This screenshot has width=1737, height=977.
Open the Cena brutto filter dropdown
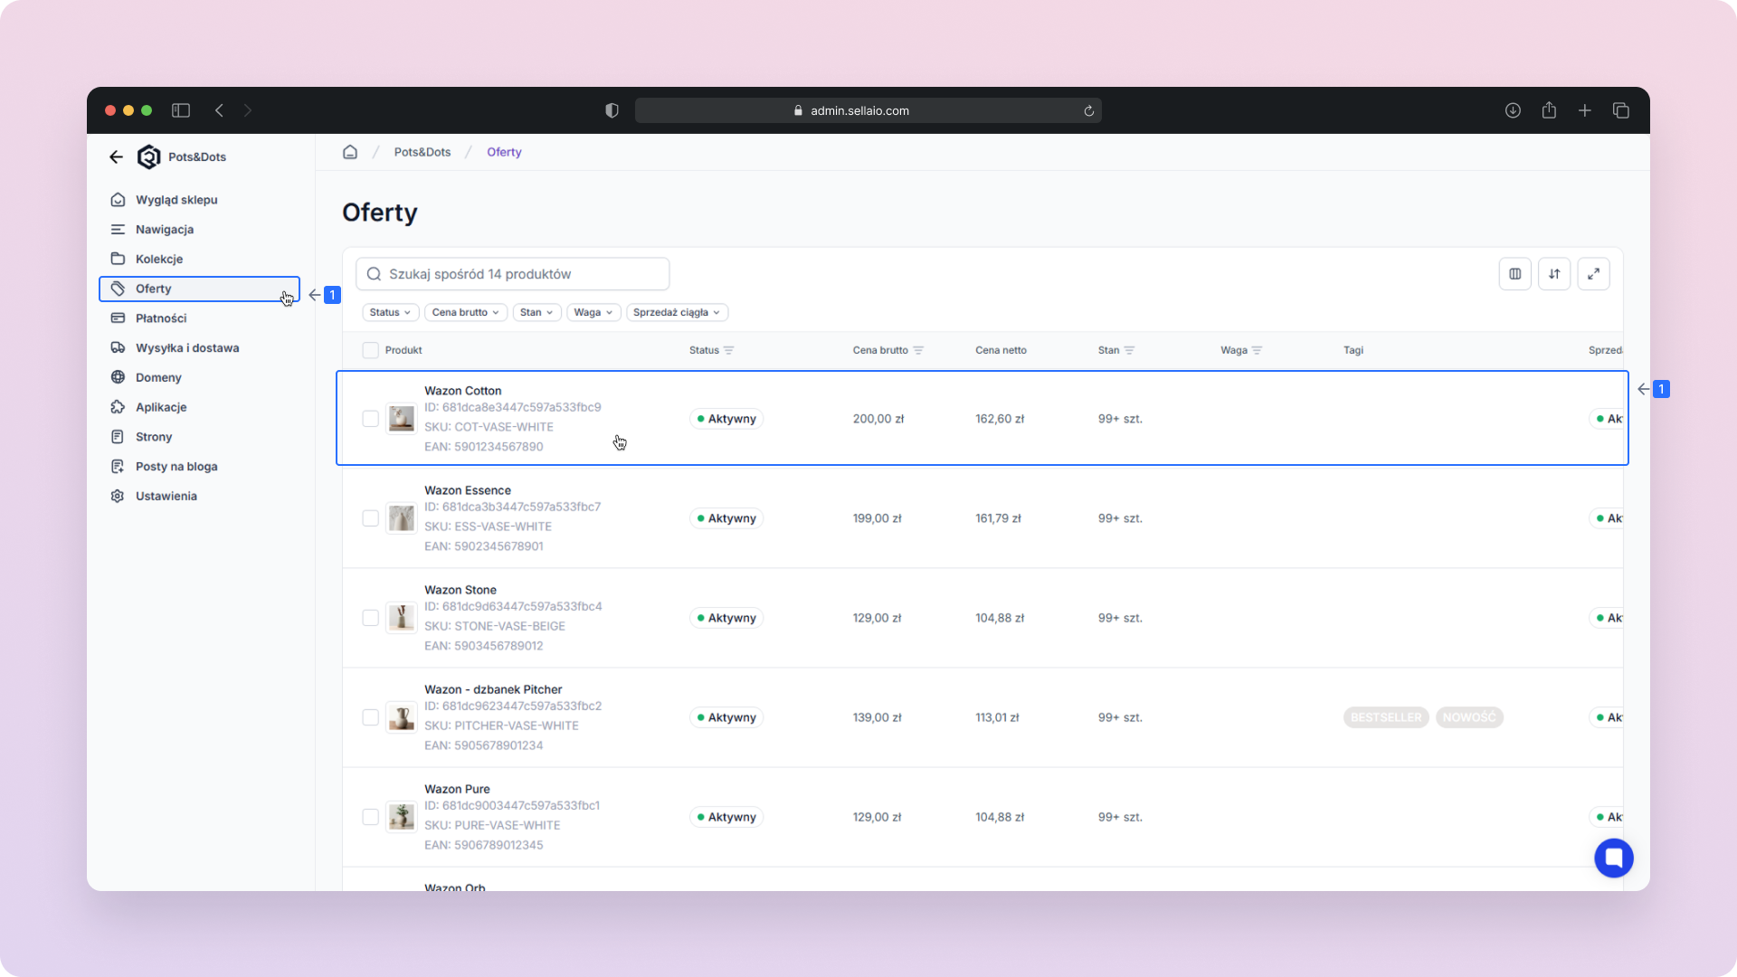(465, 312)
